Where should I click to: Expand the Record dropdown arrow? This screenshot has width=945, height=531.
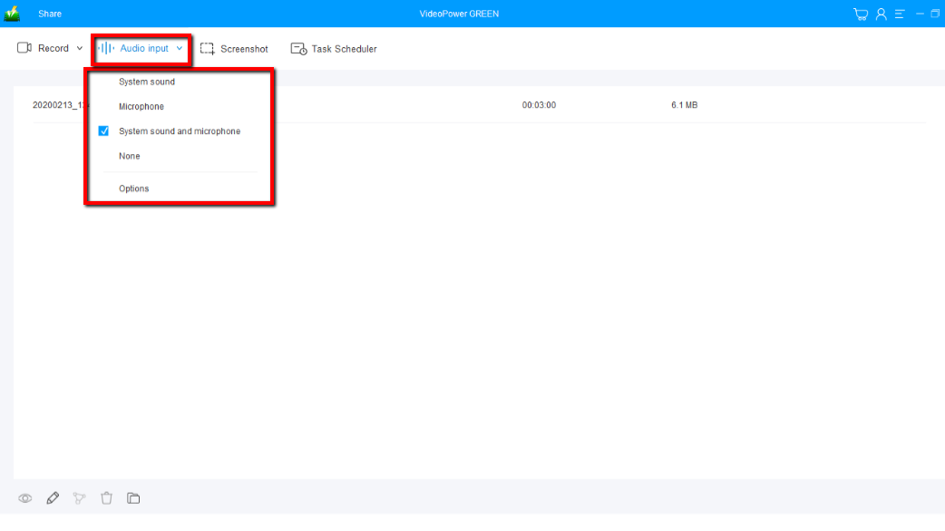[80, 49]
